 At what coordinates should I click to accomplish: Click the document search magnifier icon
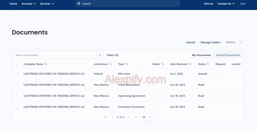100,55
